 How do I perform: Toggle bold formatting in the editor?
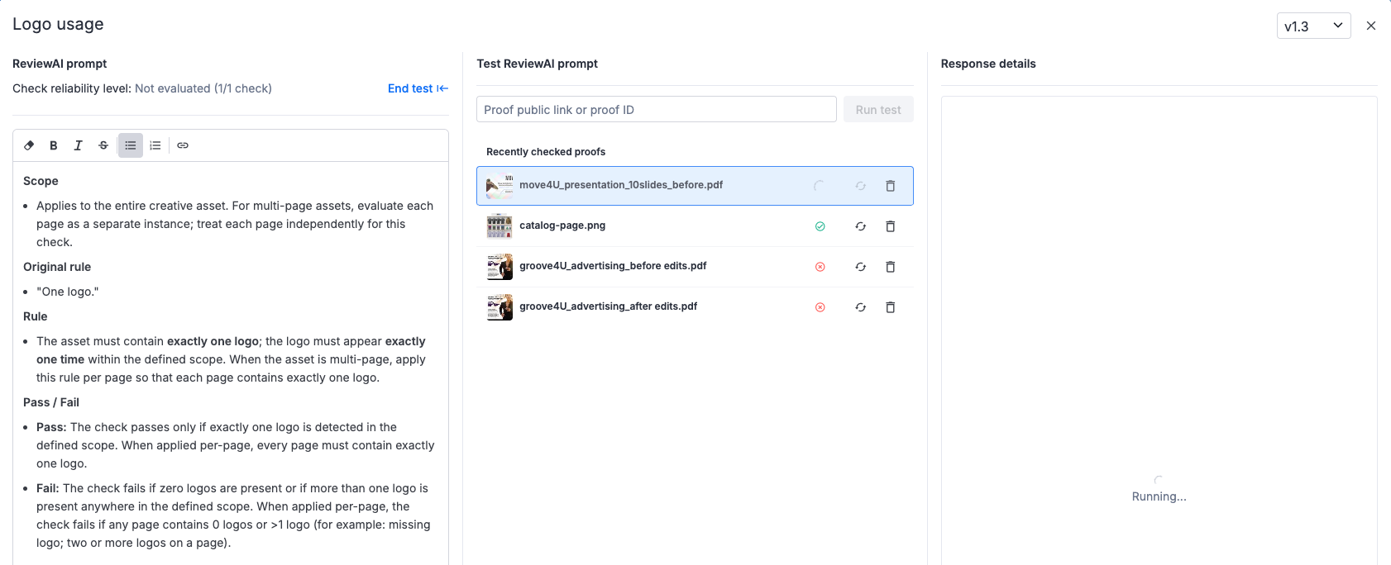[54, 145]
